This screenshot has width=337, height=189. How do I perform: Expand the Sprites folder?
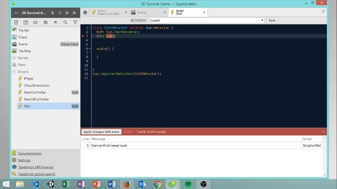(x=14, y=58)
